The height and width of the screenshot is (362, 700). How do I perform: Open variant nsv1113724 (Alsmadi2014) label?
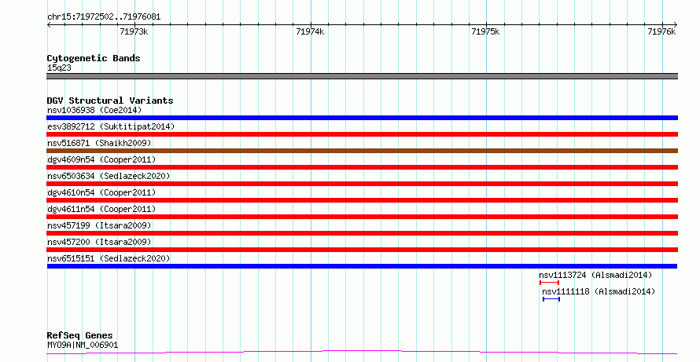point(595,275)
